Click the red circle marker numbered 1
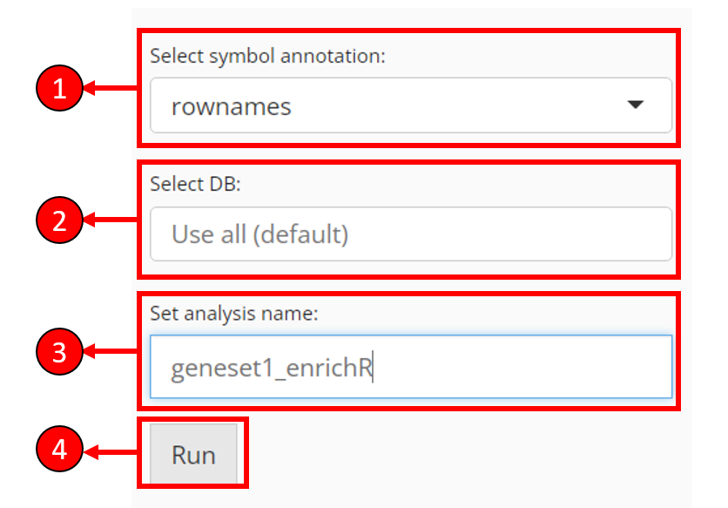 [x=59, y=88]
